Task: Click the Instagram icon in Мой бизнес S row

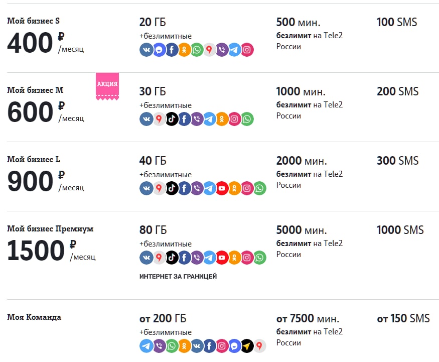Action: point(247,50)
